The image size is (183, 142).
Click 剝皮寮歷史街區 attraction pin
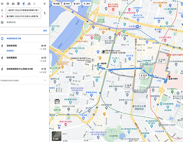point(70,102)
